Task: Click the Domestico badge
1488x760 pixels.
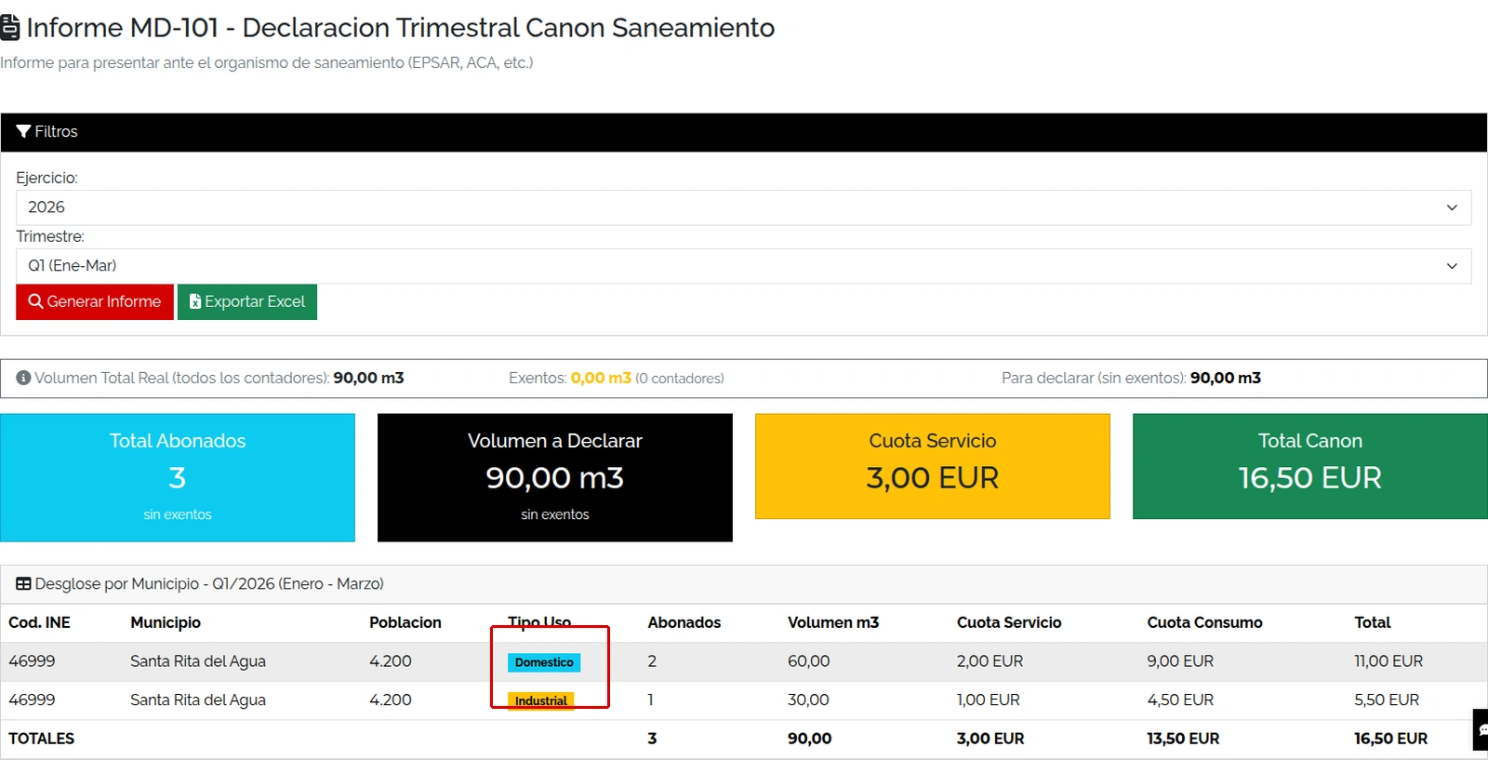Action: point(544,662)
